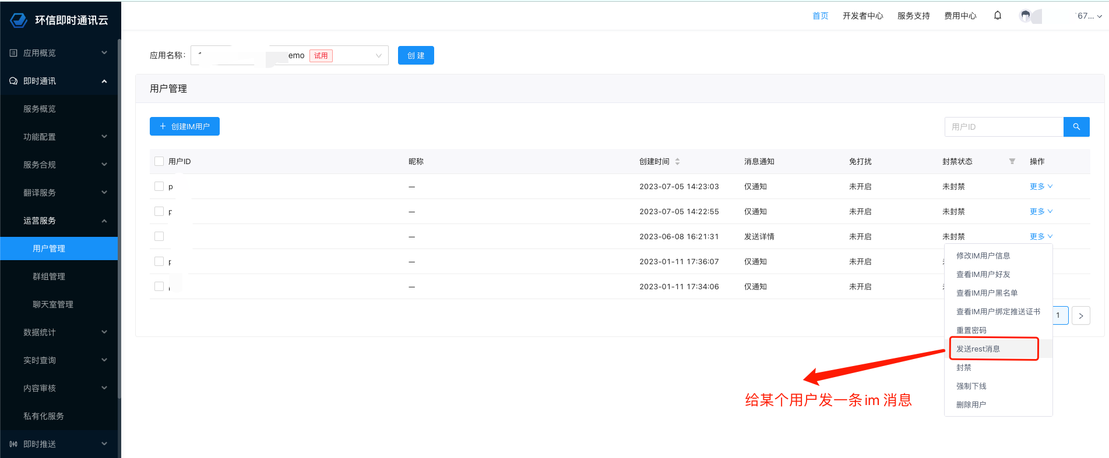Choose 删除用户 in the dropdown menu
Screen dimensions: 1109x458
pos(998,404)
